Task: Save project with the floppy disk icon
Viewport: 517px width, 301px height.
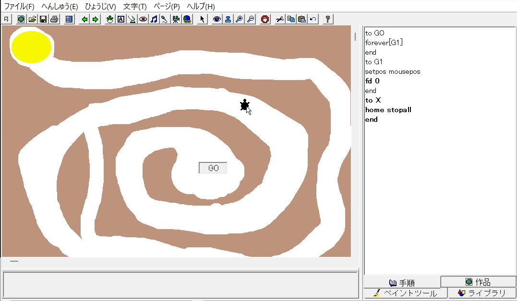Action: [43, 20]
